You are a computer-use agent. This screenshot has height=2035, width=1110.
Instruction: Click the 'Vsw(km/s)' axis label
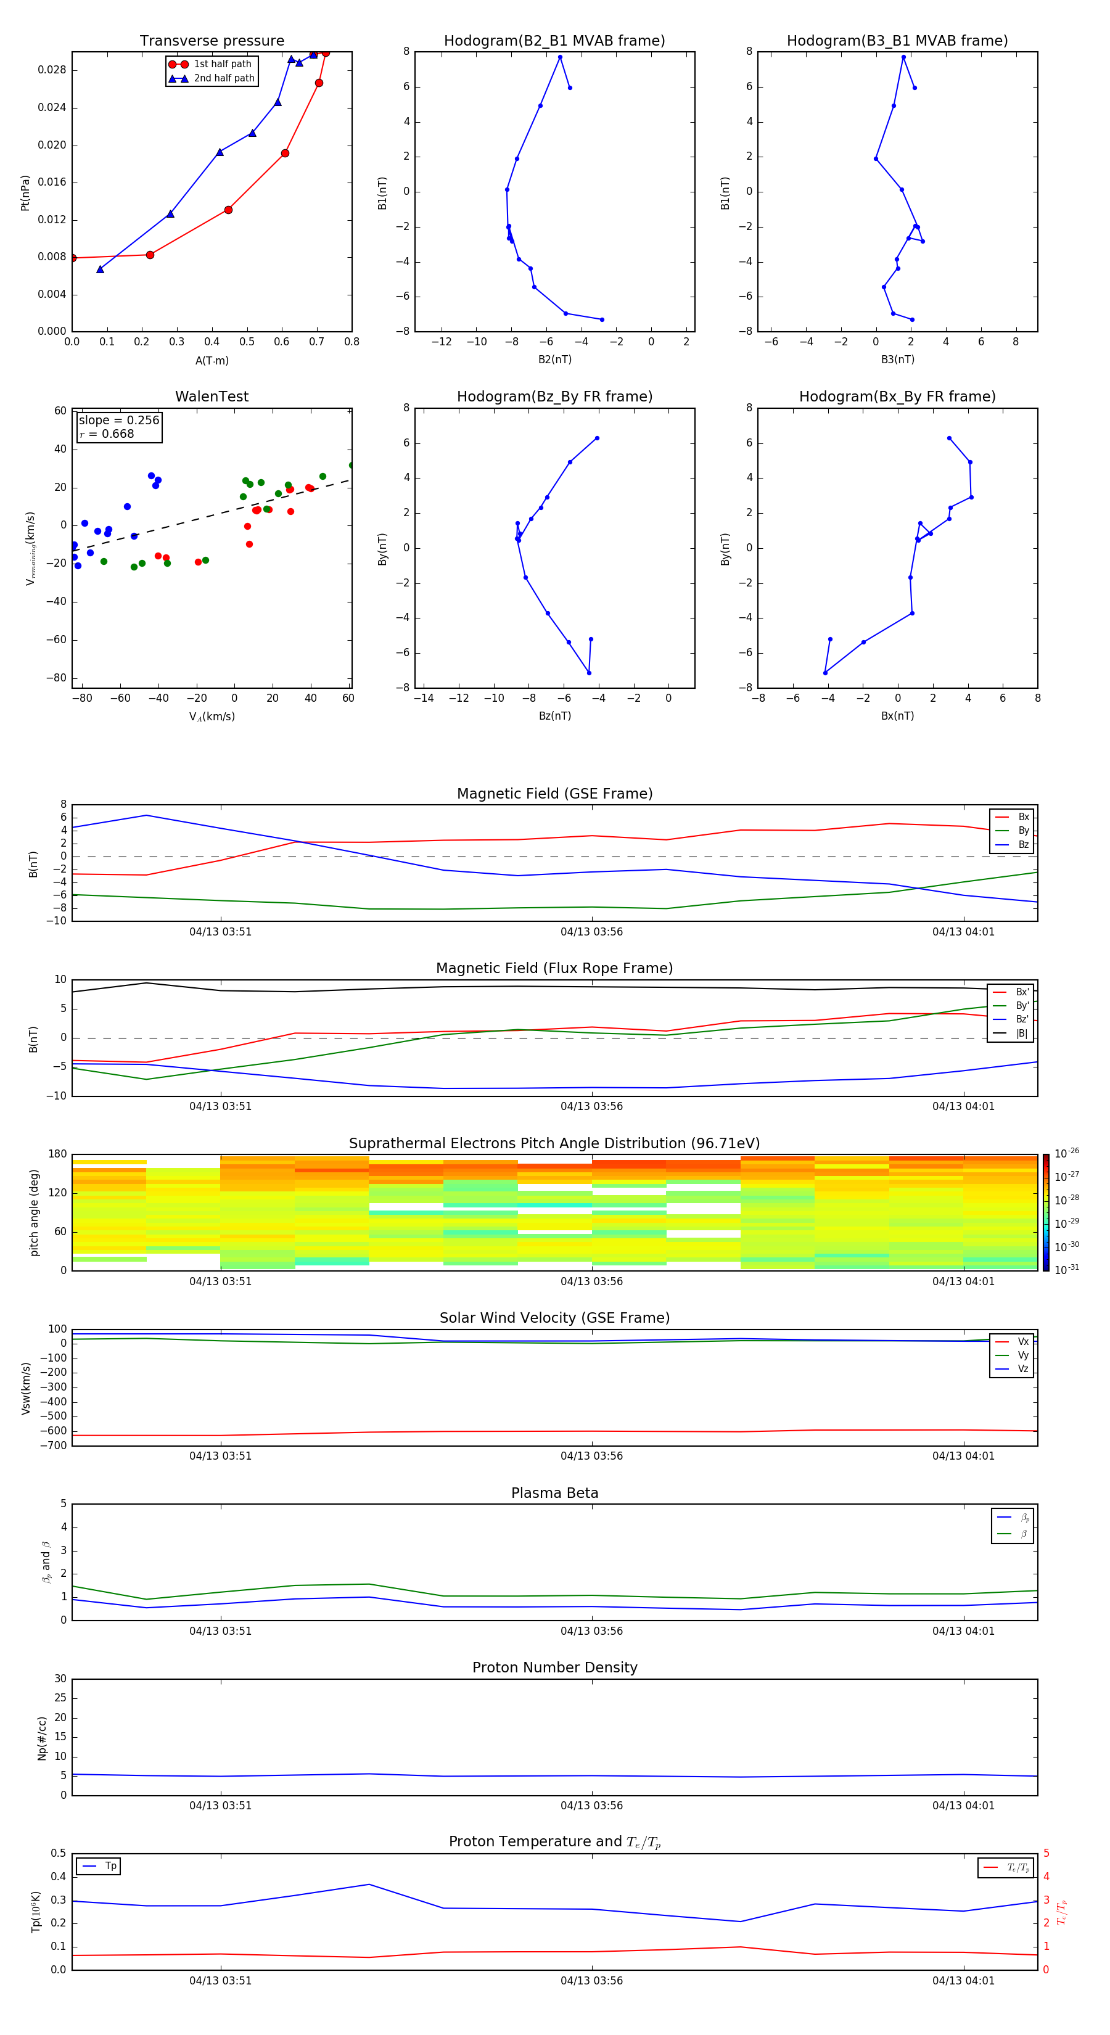tap(25, 1388)
